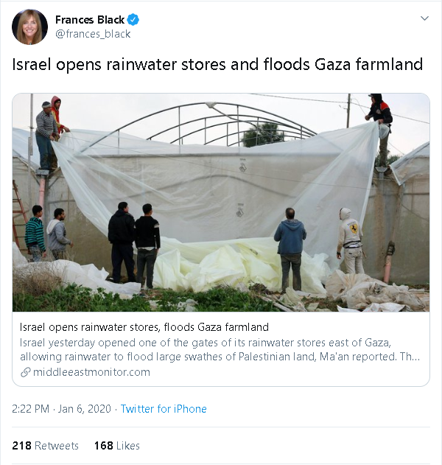
Task: Open the card headline 'Israel opens rainwater stores'
Action: 144,326
